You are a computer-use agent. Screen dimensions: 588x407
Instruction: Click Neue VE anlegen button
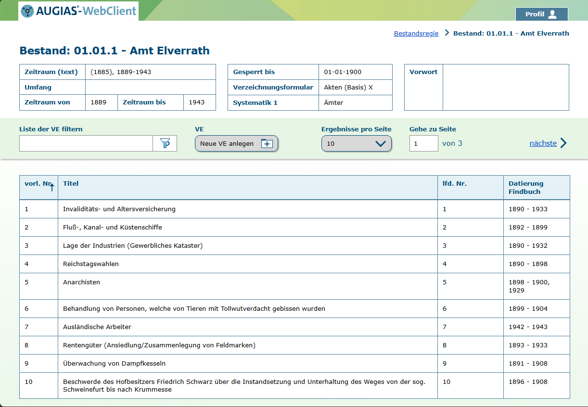pos(236,143)
